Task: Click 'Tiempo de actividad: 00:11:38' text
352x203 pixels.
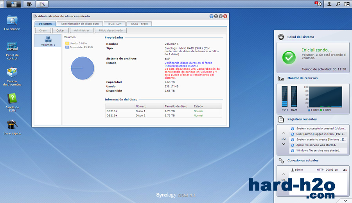Action: tap(324, 69)
